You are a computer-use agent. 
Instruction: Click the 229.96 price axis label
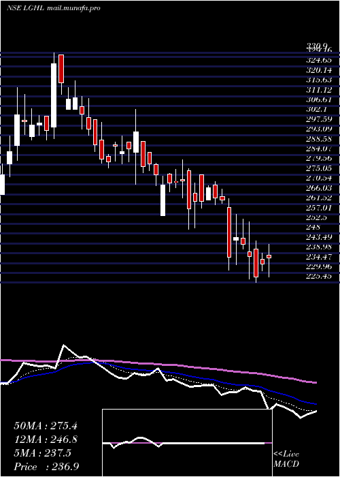(x=320, y=266)
